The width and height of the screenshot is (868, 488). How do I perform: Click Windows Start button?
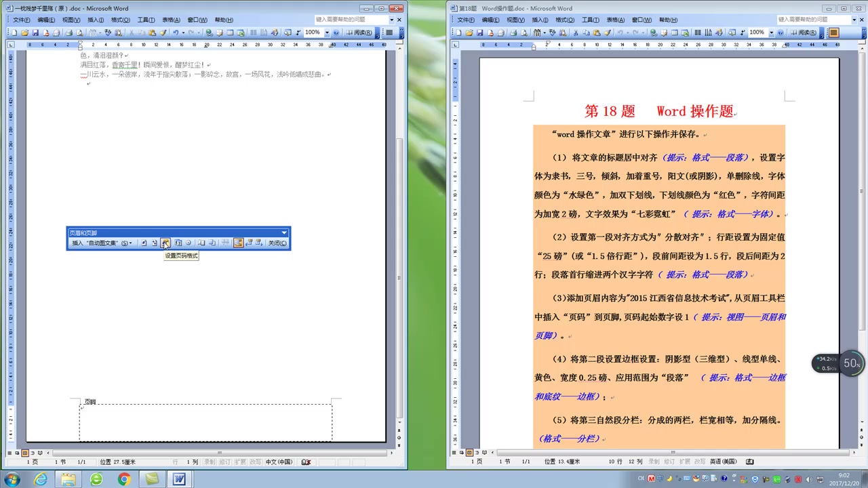click(11, 479)
